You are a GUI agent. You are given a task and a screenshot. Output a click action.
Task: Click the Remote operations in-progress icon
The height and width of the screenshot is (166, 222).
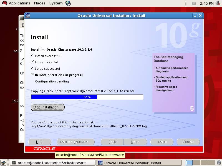(32, 74)
